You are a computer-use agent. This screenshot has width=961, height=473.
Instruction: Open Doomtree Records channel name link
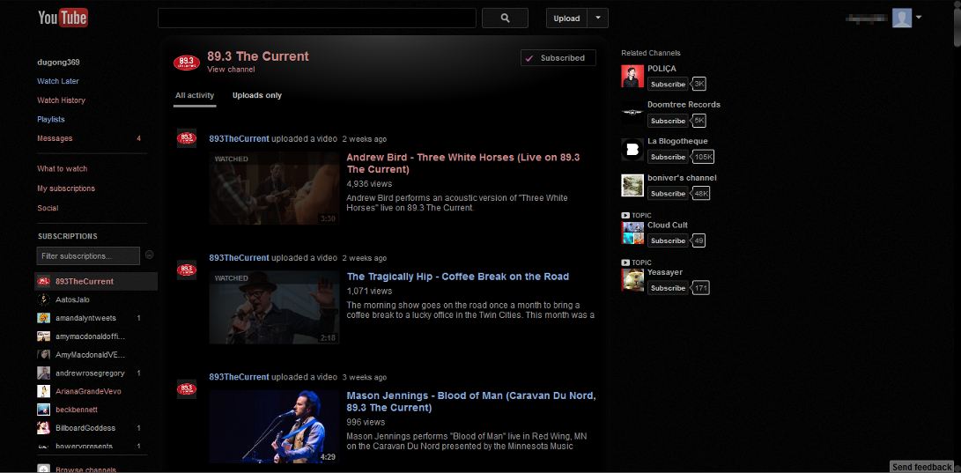pos(684,105)
